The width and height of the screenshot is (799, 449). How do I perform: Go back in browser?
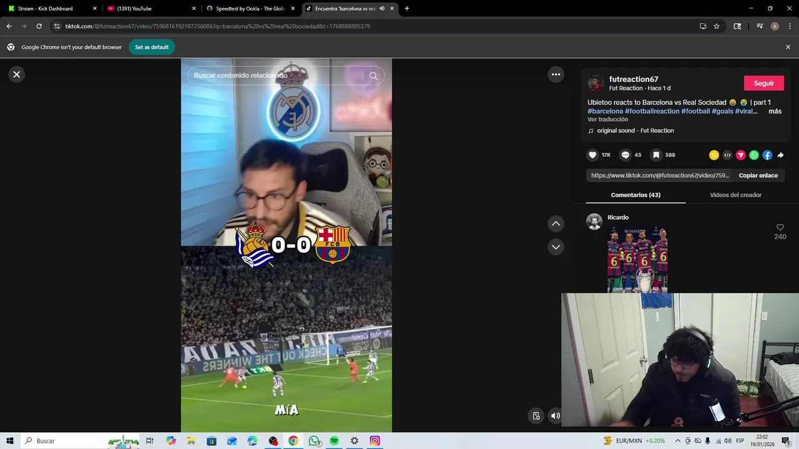pyautogui.click(x=9, y=26)
